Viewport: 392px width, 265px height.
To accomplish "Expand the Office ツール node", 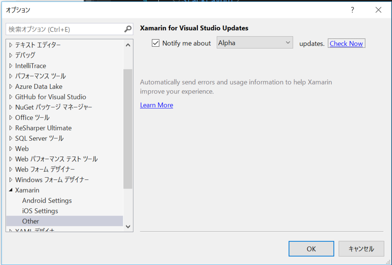I will [10, 117].
